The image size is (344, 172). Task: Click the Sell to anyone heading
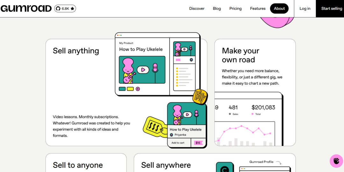78,165
